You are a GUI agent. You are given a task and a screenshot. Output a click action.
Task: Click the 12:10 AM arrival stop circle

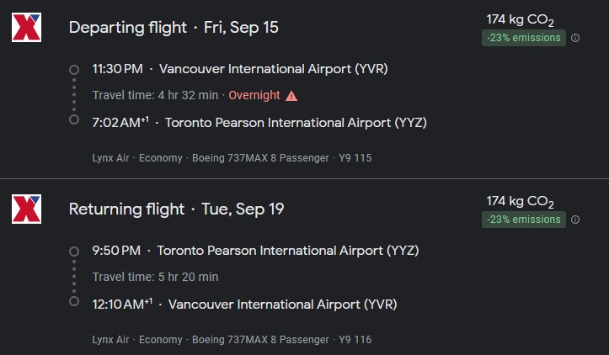pos(74,301)
